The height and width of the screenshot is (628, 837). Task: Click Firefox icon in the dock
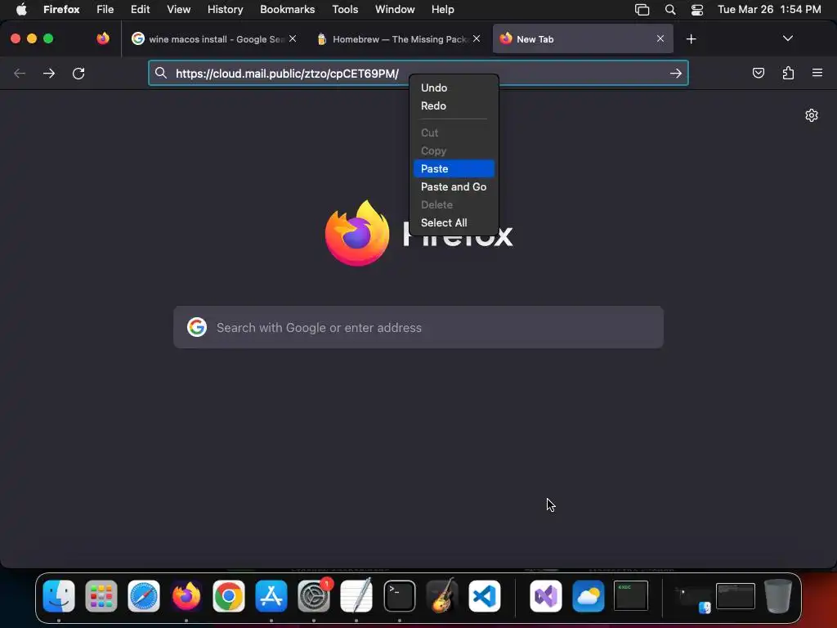coord(186,596)
